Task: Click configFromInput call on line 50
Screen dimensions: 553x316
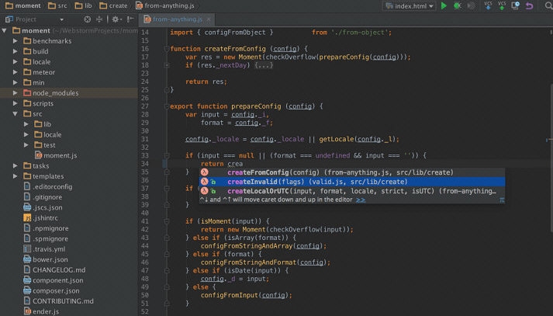Action: (x=246, y=295)
